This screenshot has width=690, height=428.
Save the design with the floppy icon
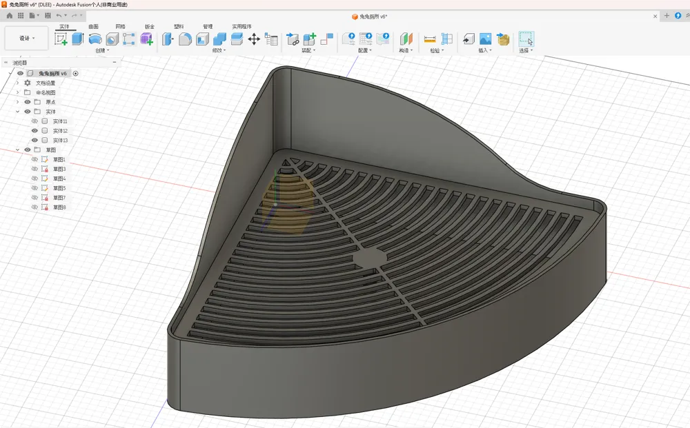coord(48,15)
